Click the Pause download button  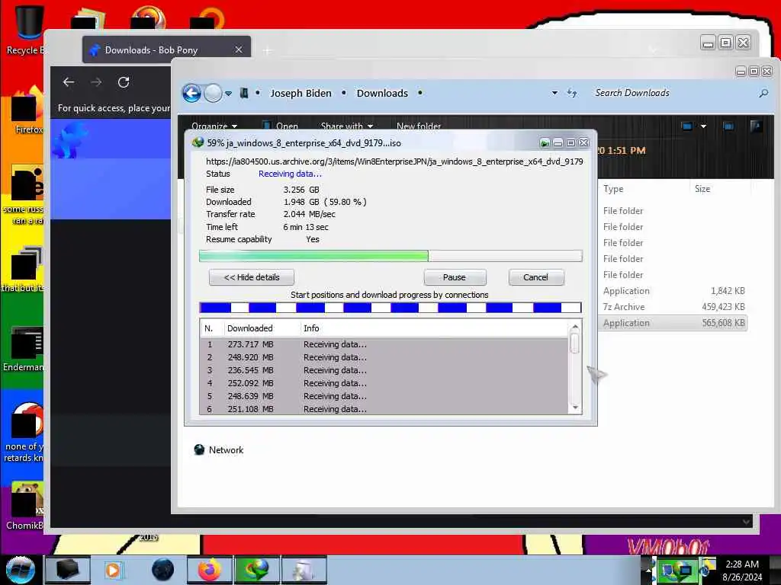pyautogui.click(x=455, y=277)
